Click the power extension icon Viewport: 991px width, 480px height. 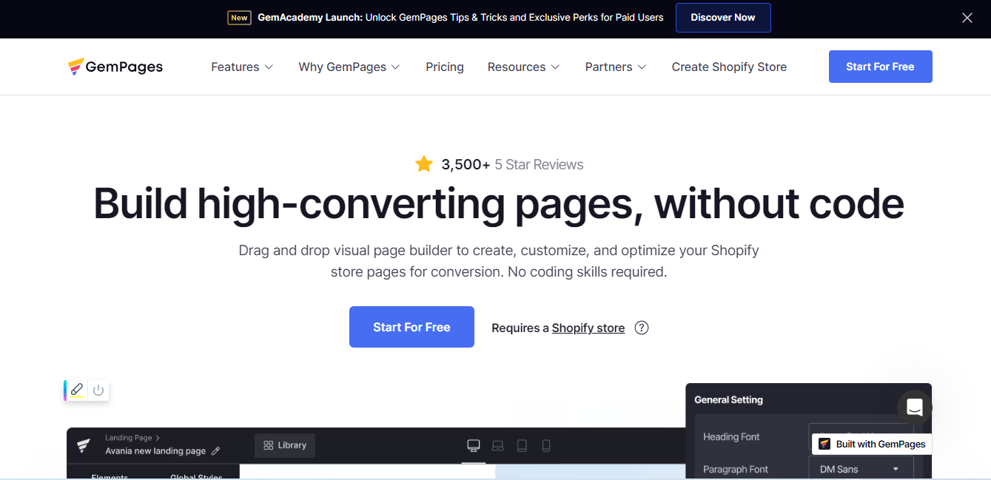(98, 390)
